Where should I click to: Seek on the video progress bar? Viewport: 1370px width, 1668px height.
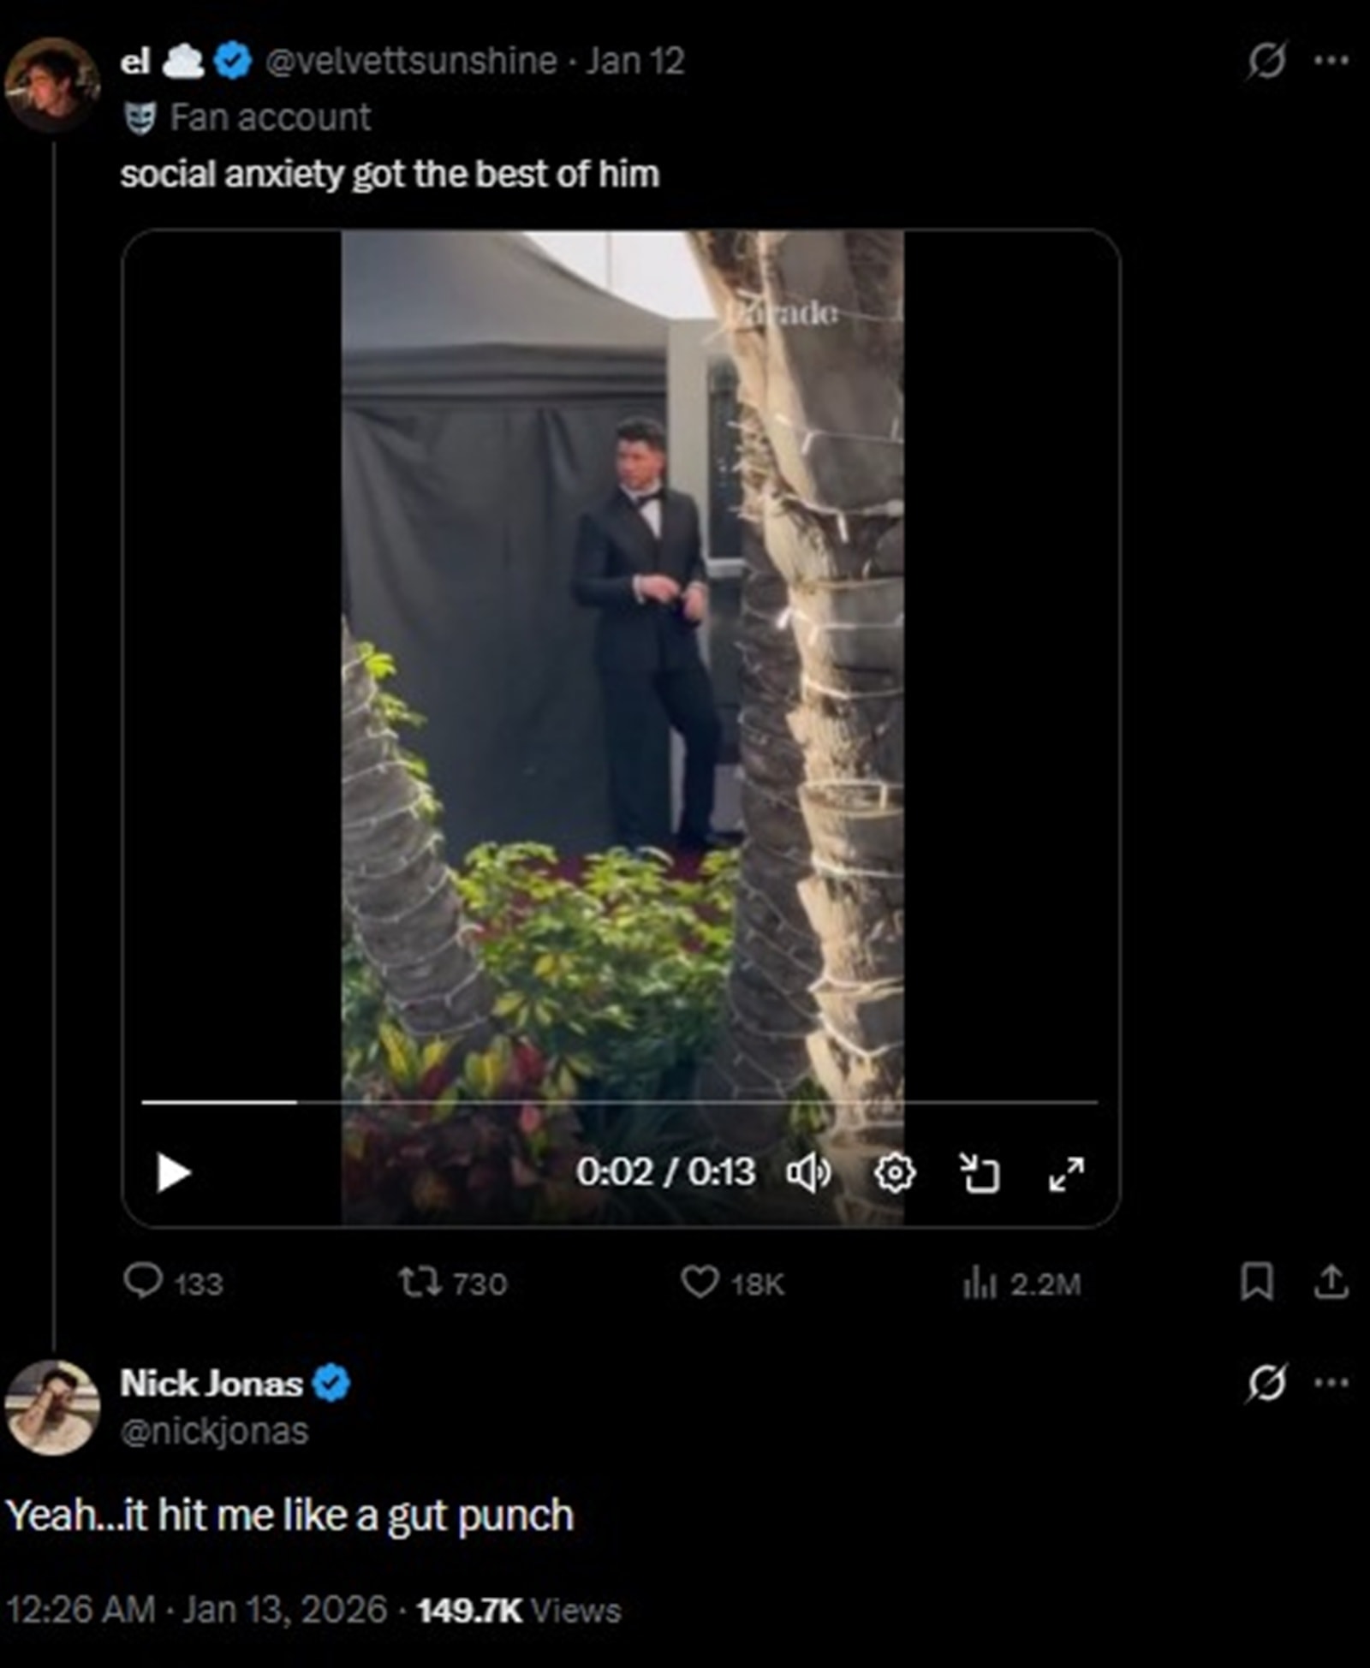coord(618,1102)
